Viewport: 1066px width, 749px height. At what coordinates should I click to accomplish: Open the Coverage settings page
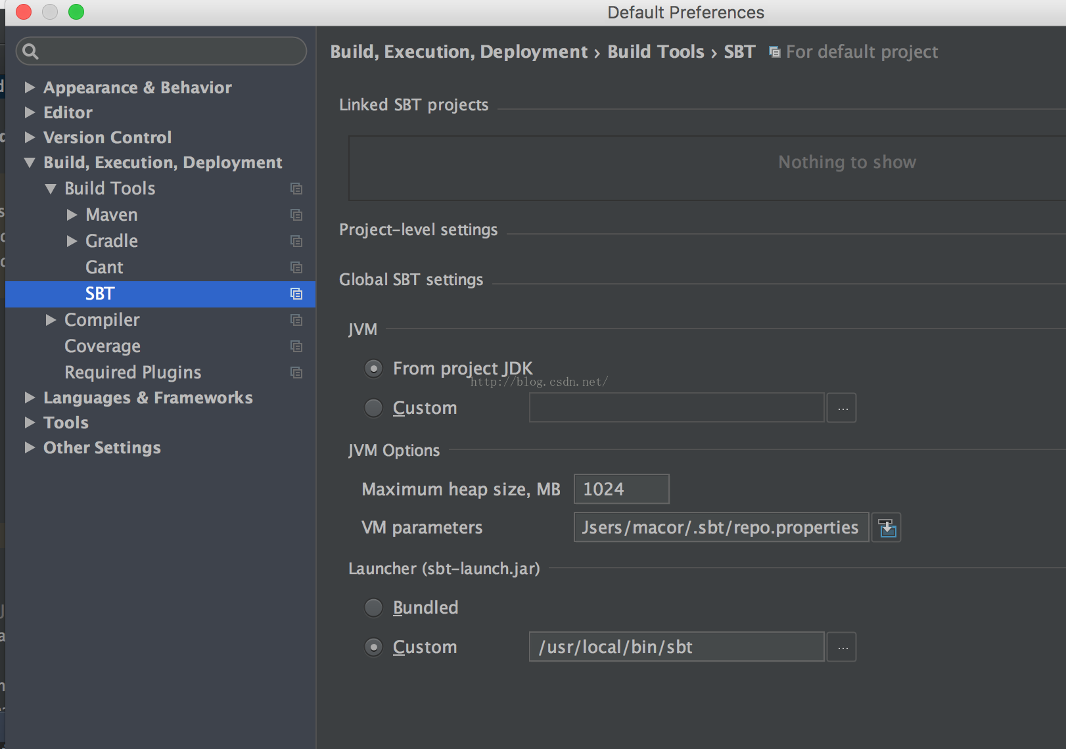(x=103, y=346)
